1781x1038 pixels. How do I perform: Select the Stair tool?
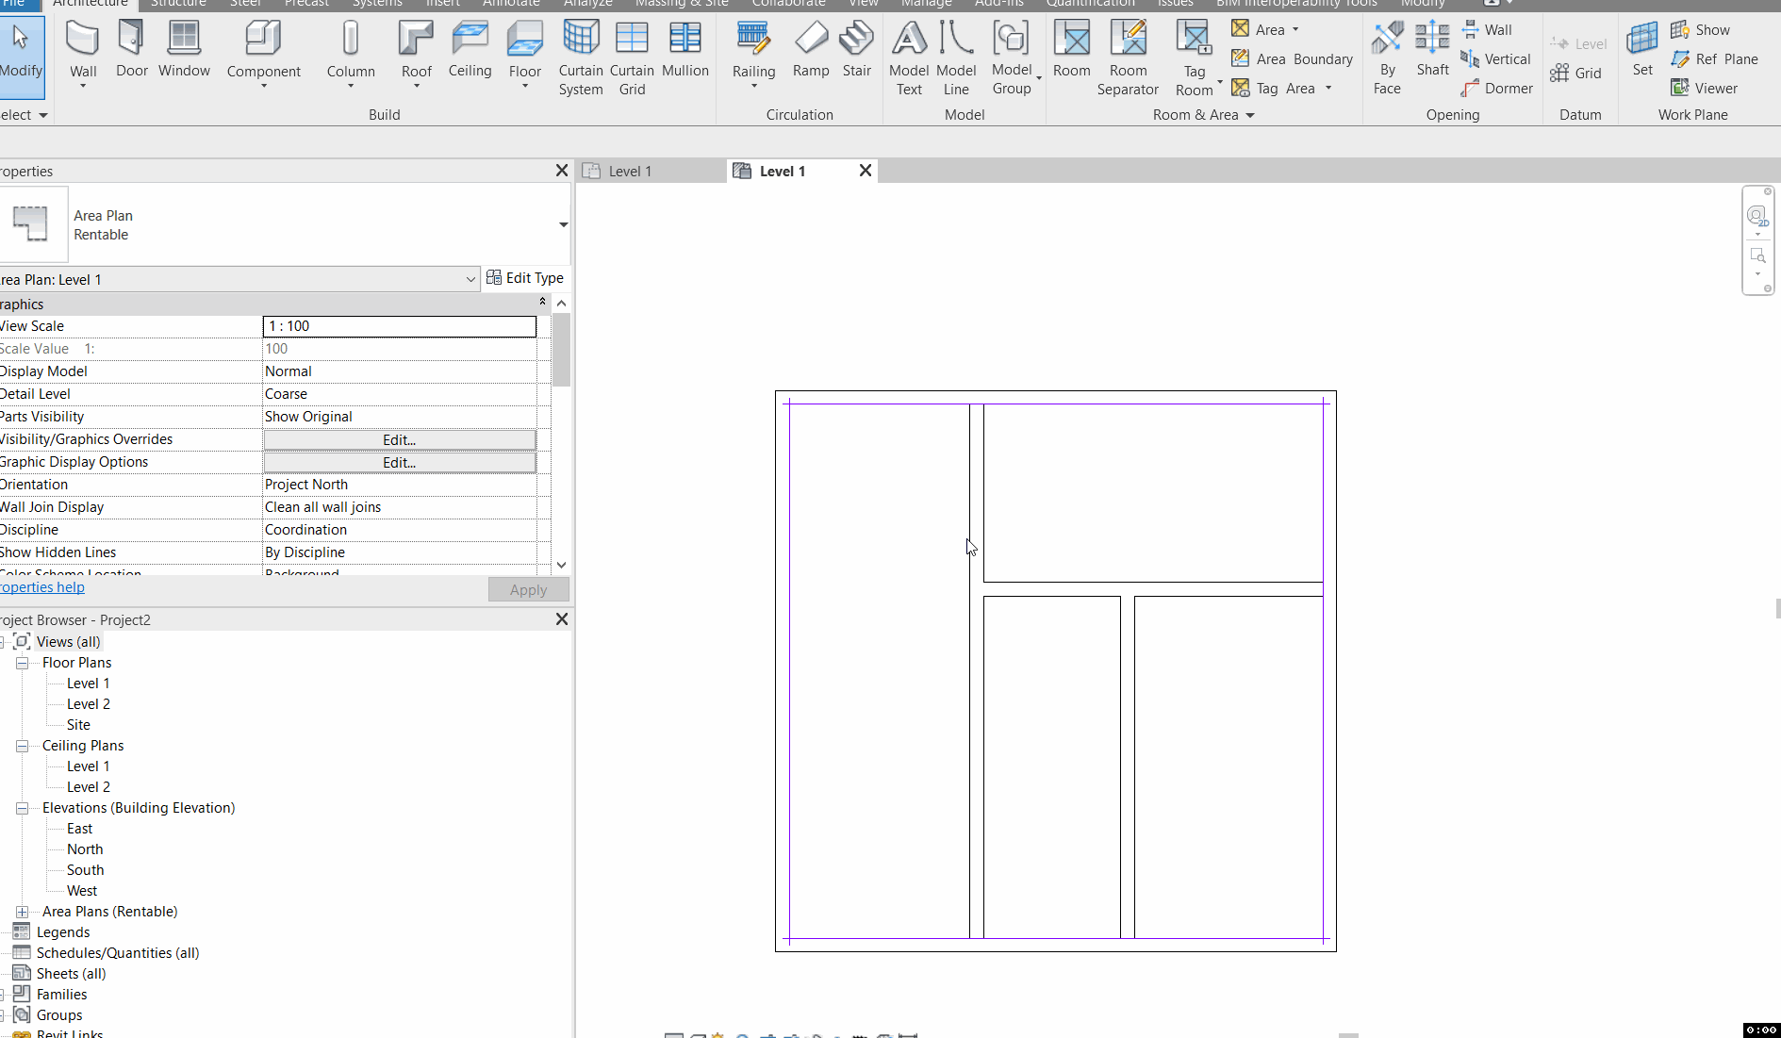point(856,47)
